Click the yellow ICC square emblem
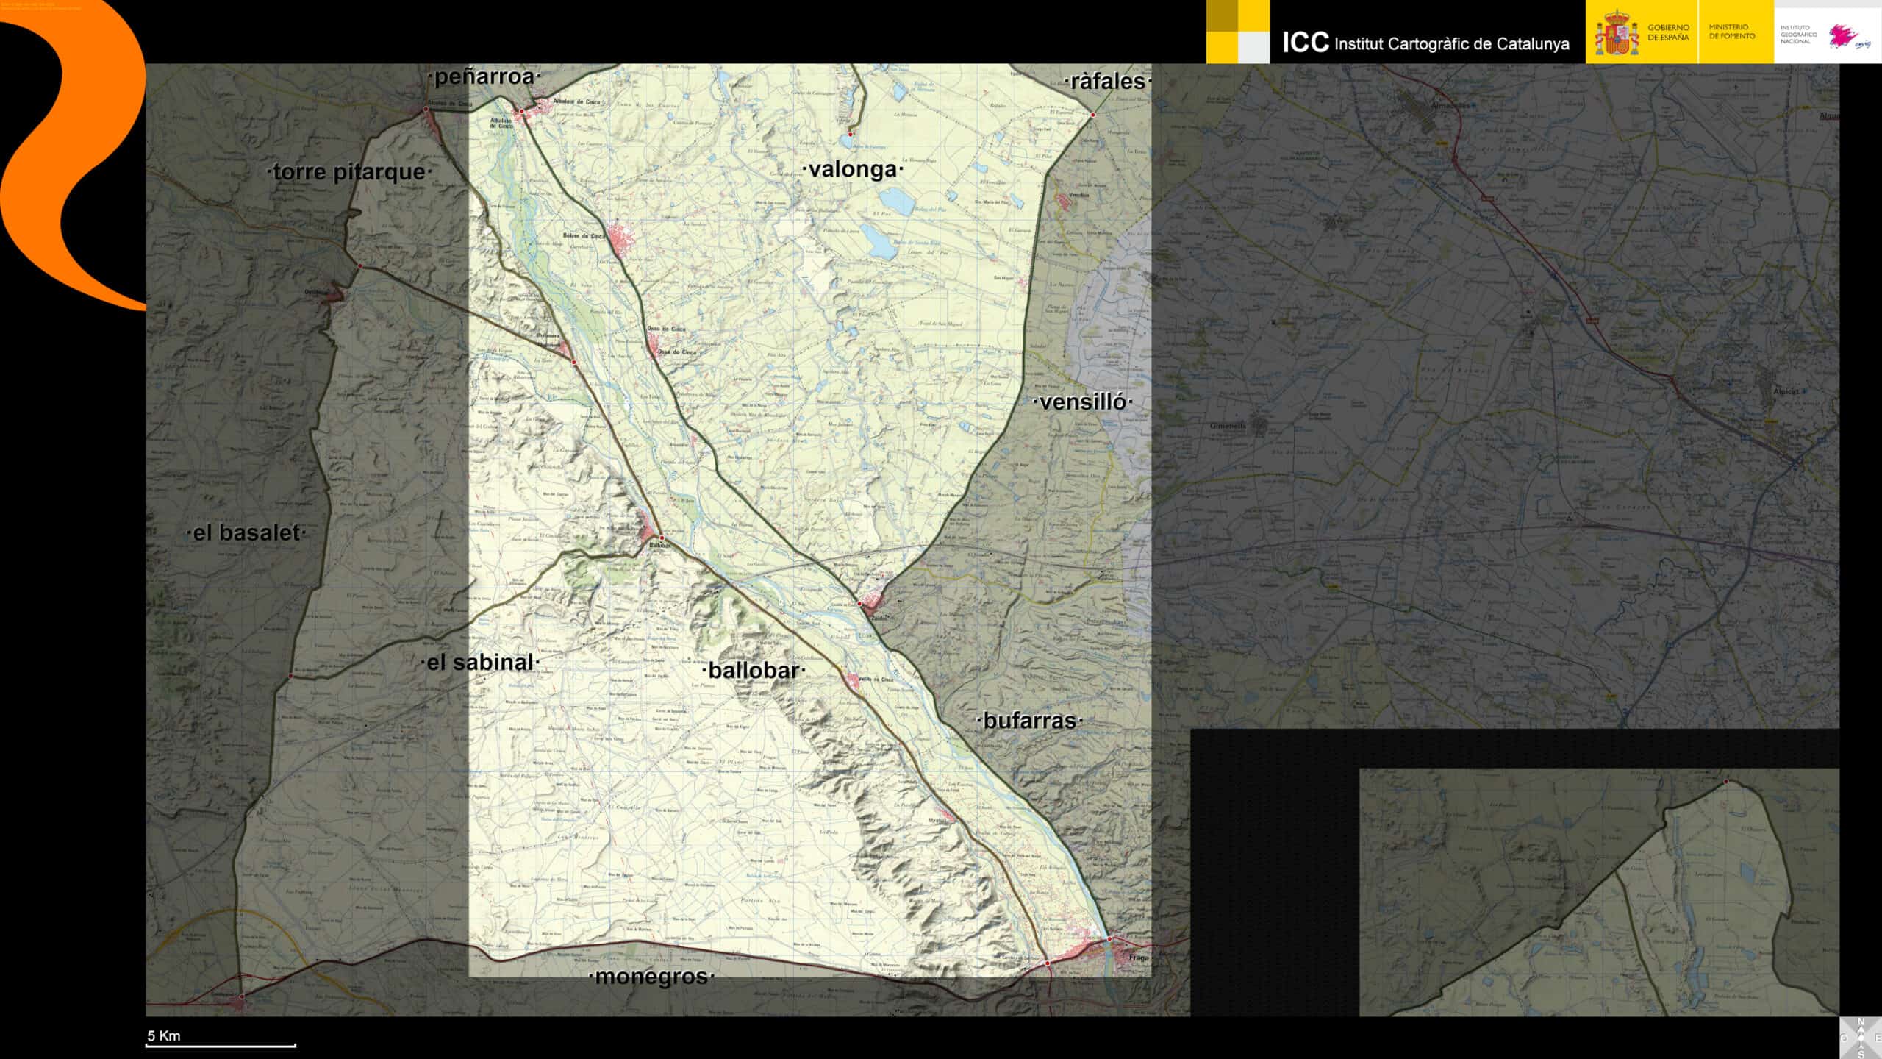 pyautogui.click(x=1237, y=32)
